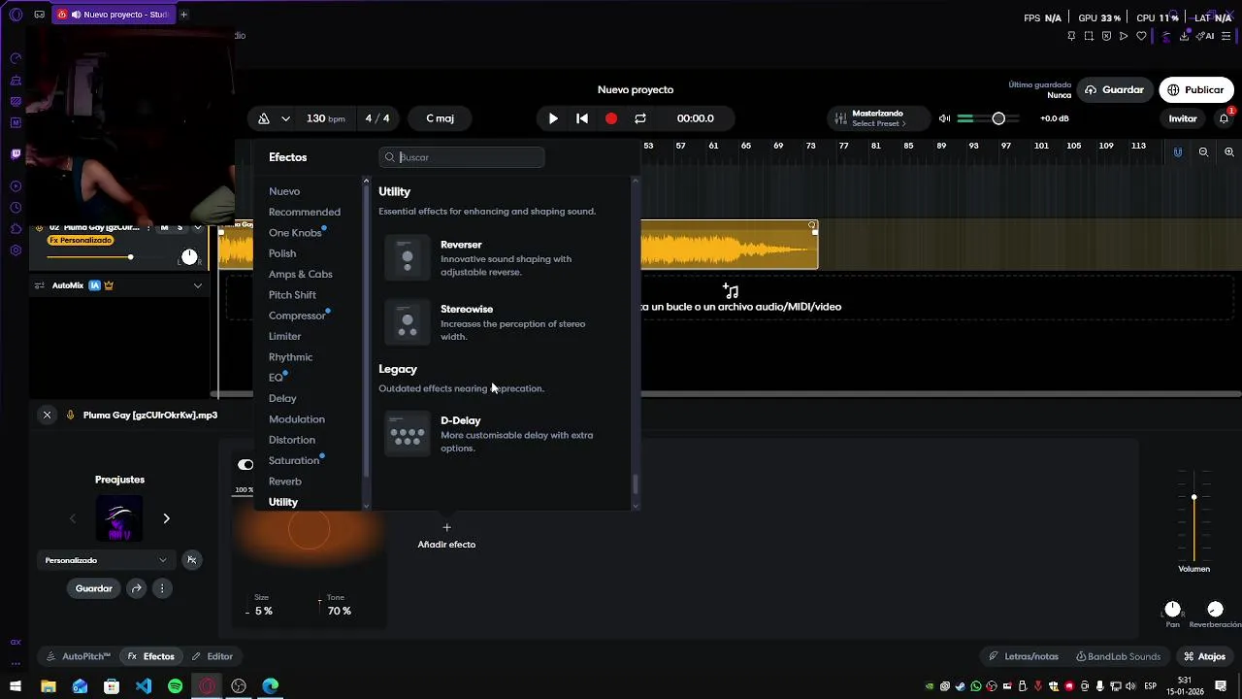This screenshot has width=1242, height=699.
Task: Select the Recommended effects category
Action: click(x=305, y=212)
